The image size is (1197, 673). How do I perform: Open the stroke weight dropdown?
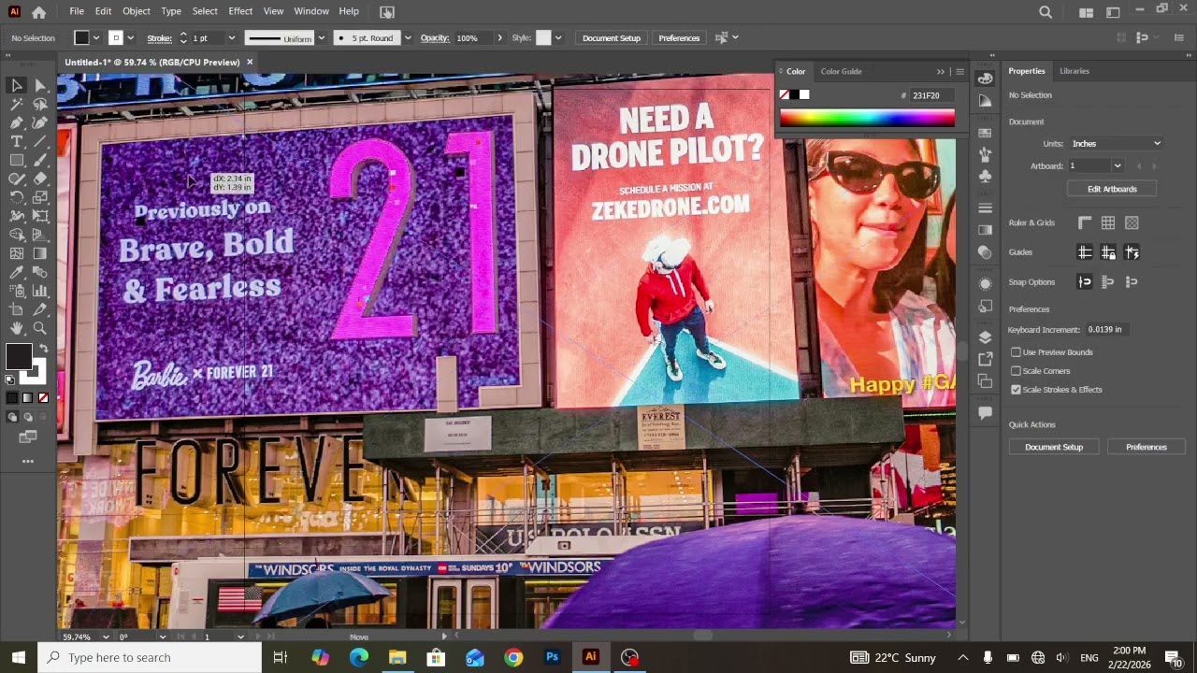232,38
